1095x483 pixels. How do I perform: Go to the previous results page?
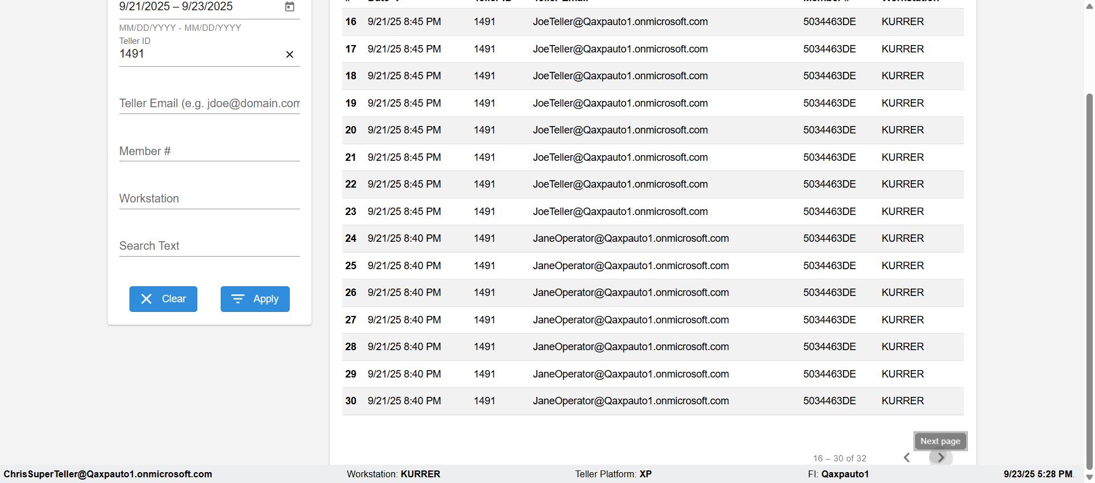point(907,457)
